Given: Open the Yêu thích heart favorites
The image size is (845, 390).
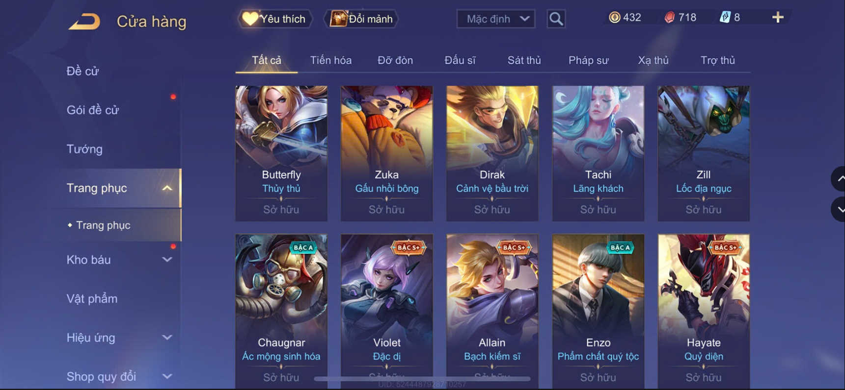Looking at the screenshot, I should (275, 19).
